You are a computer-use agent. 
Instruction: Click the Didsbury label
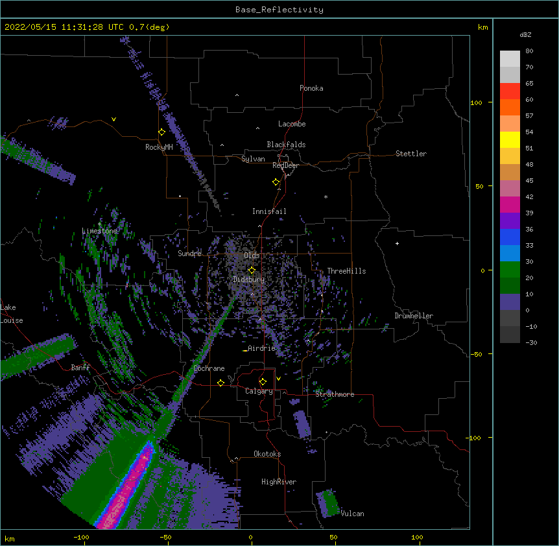point(249,279)
